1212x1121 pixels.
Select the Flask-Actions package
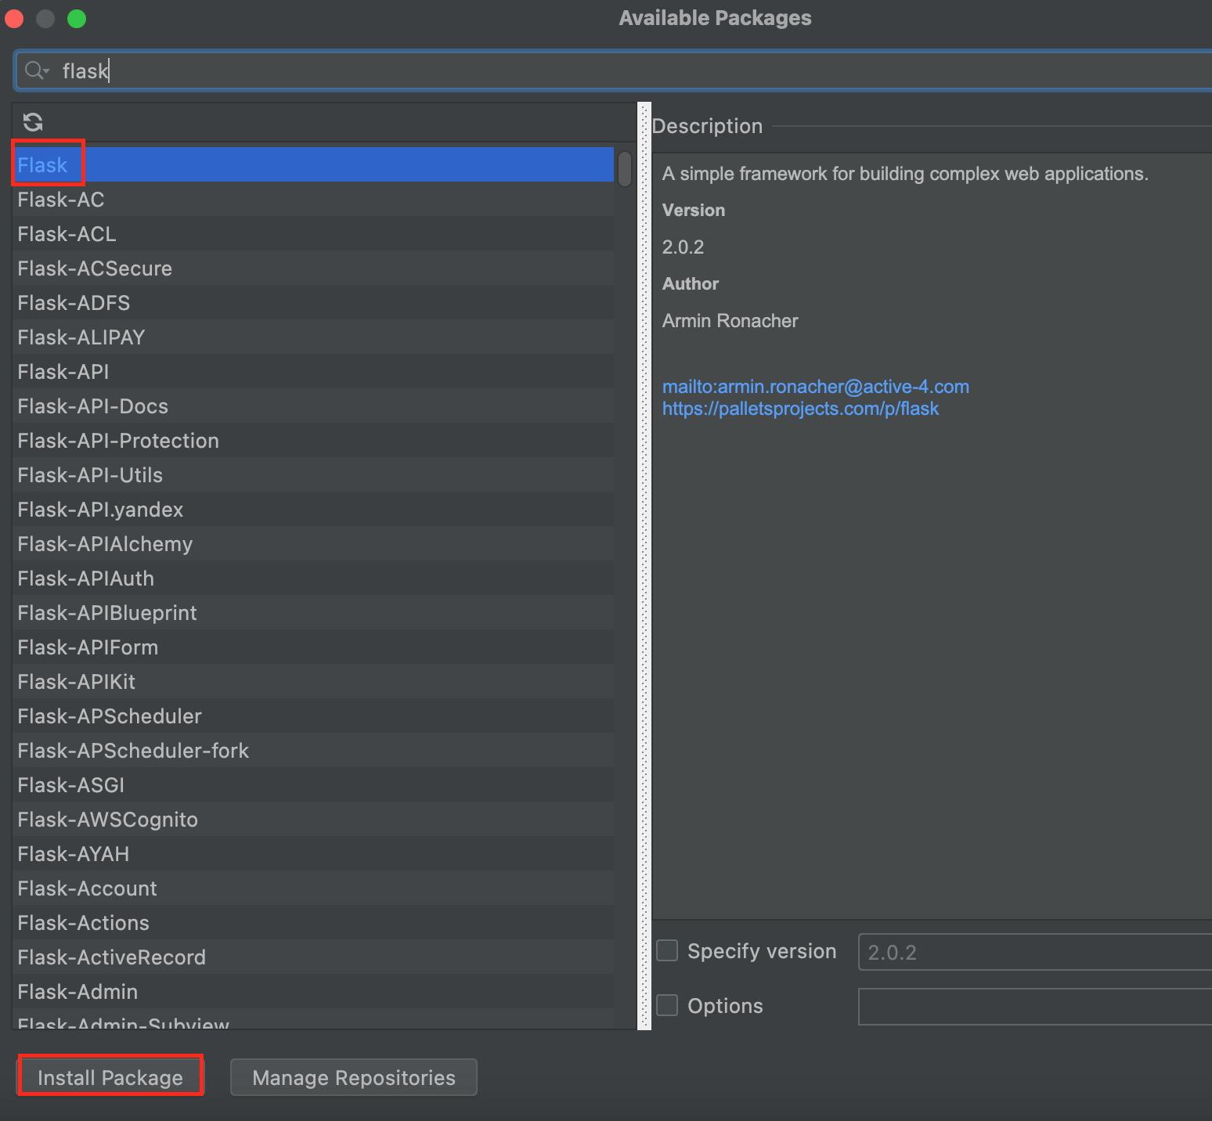(313, 923)
